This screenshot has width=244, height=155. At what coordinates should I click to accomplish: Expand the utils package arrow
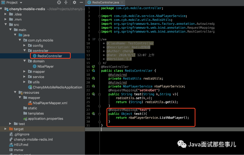25,82
